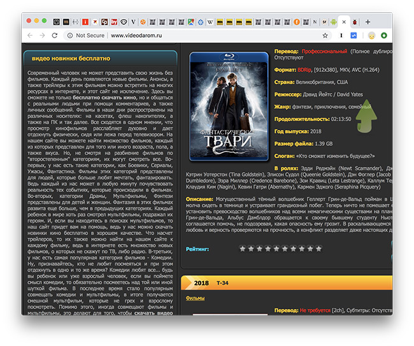This screenshot has height=346, width=414.
Task: Switch to the ladybug icon tab
Action: coord(355,22)
